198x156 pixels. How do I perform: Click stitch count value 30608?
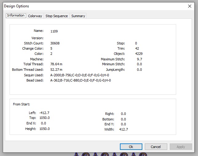pos(55,43)
